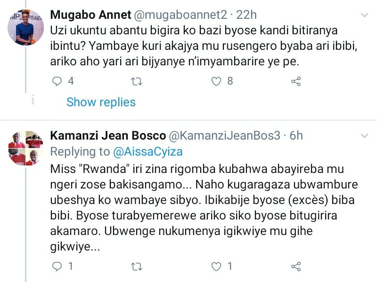Share Mugabo Annet's tweet
This screenshot has width=377, height=282.
click(x=296, y=81)
